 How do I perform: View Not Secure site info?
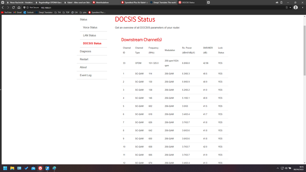pos(32,7)
